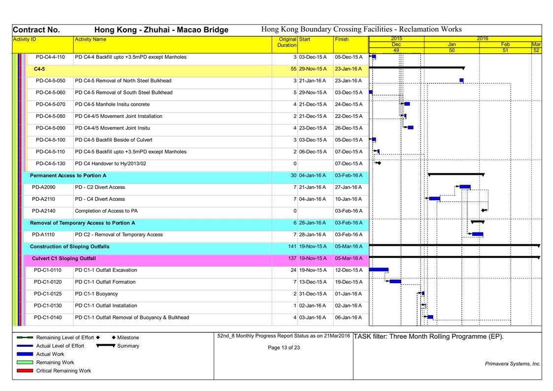The height and width of the screenshot is (391, 553).
Task: Click the Activity ID column header
Action: click(43, 45)
